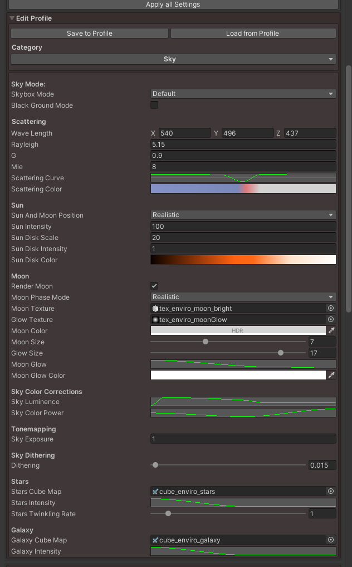This screenshot has width=352, height=567.
Task: Click the Sun Disk Color gradient swatch
Action: click(243, 260)
